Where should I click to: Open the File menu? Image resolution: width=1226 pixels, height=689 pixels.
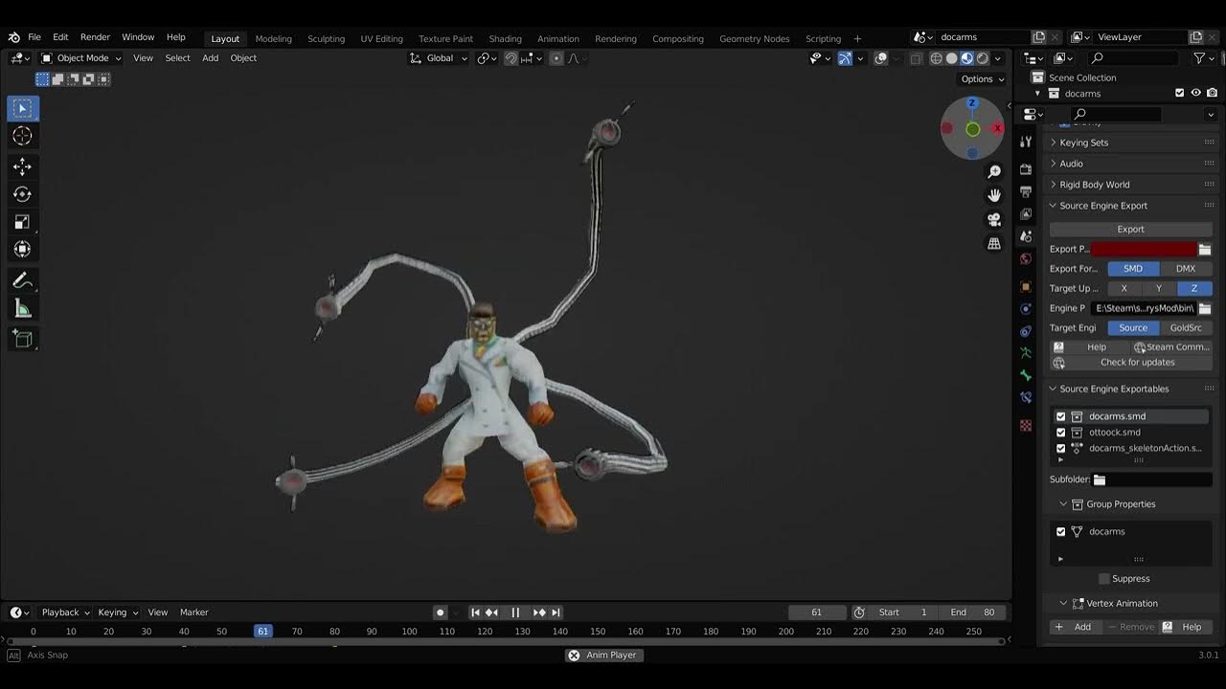tap(34, 37)
